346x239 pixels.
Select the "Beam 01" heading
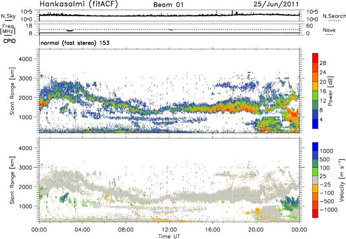coord(168,5)
